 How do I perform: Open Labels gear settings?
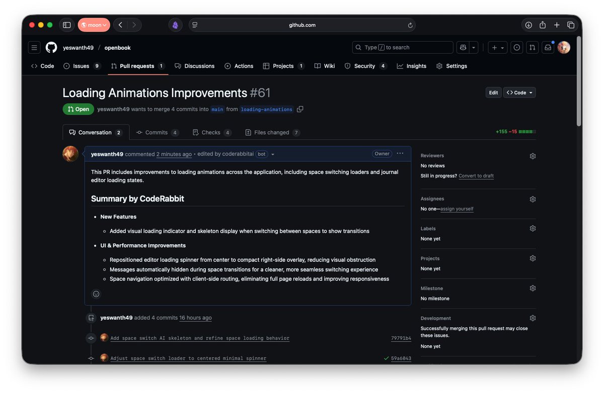(533, 229)
